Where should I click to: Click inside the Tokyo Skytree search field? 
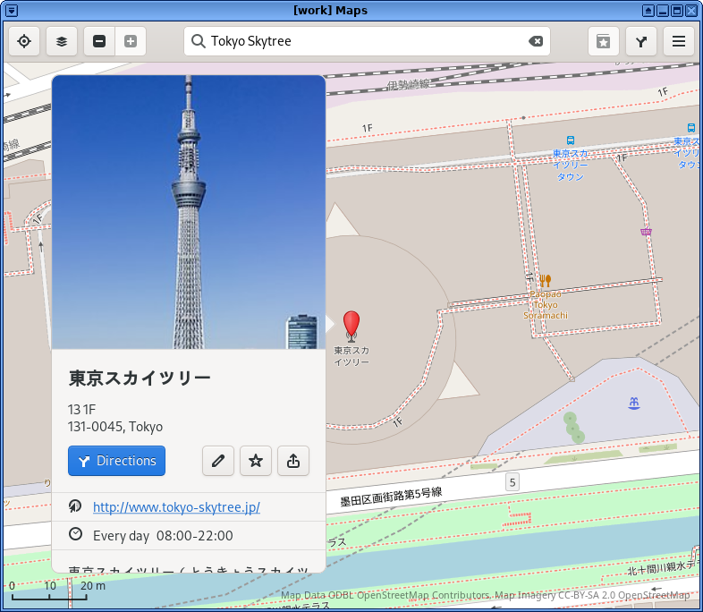367,41
